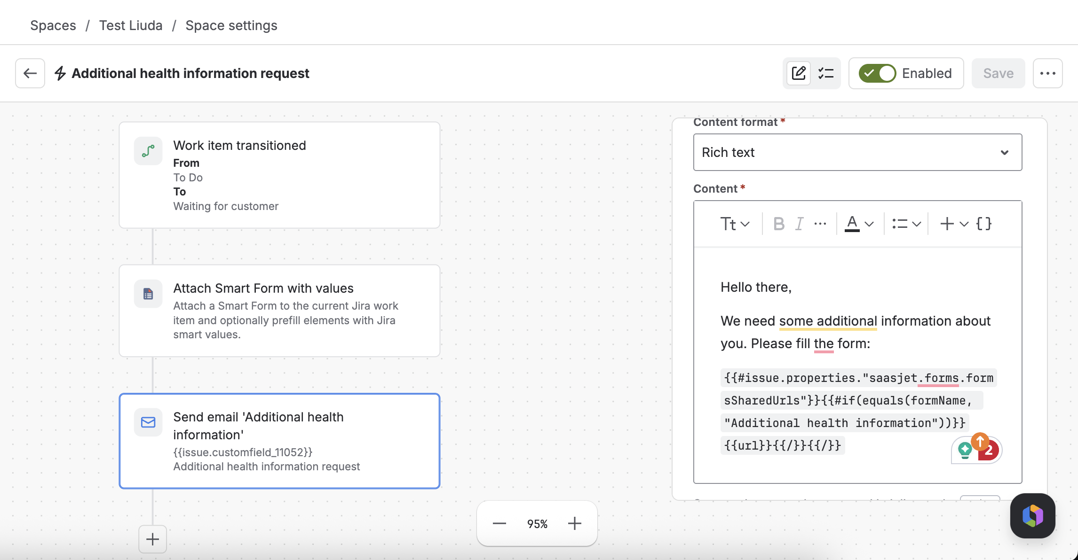Switch to the checklist audit log view

tap(826, 73)
